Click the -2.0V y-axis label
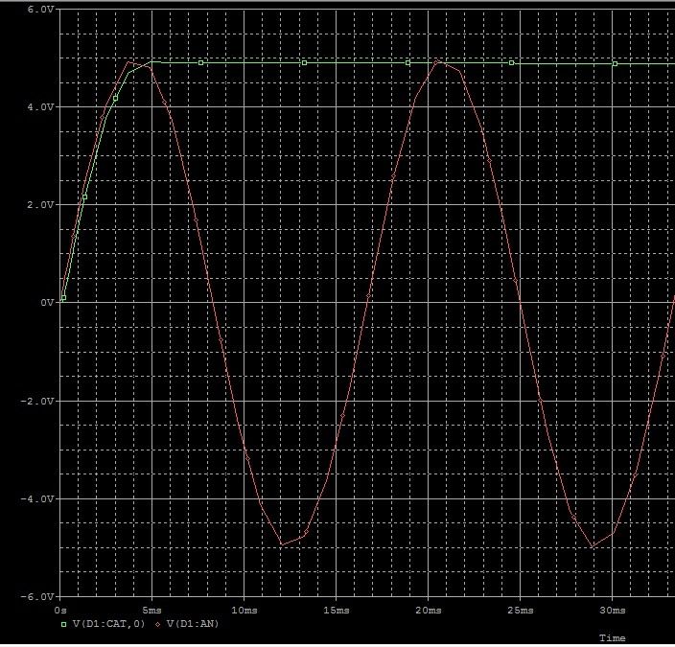 point(37,402)
